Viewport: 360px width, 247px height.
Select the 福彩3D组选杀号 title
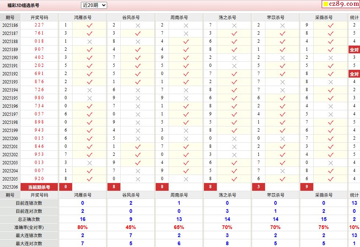coord(23,5)
